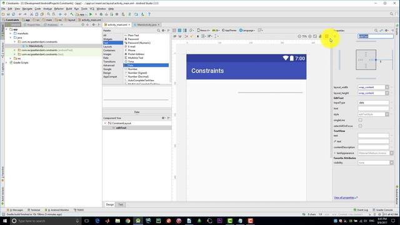Open the Terminal tool window button
Screen dimensions: 400x225
coord(34,210)
